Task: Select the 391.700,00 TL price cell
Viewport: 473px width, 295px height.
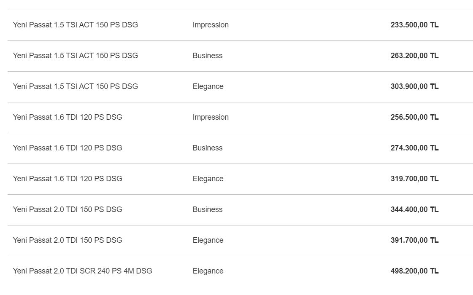Action: 414,240
